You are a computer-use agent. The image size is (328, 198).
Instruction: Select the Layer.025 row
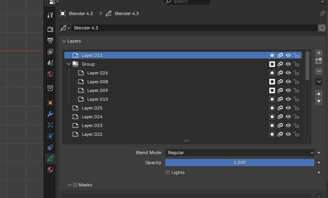click(183, 108)
